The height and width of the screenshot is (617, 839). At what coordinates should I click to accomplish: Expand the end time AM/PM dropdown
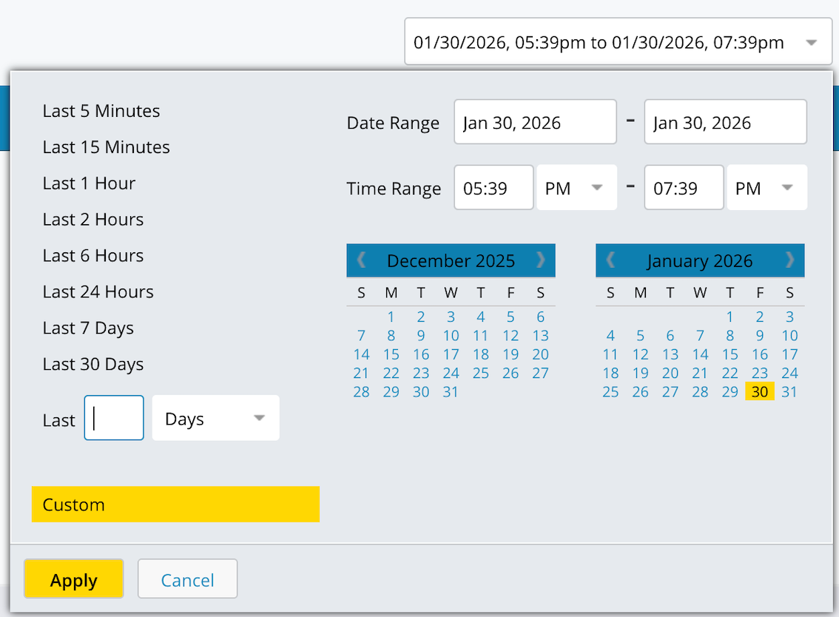[766, 189]
